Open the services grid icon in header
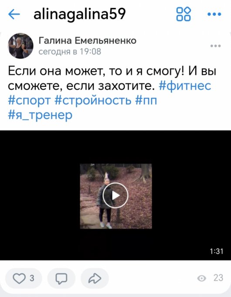 click(x=183, y=14)
